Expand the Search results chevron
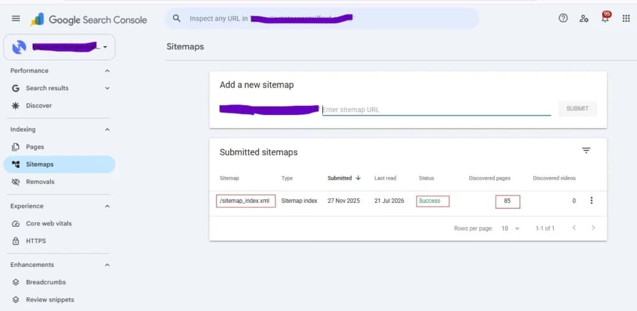This screenshot has height=311, width=637. [x=107, y=88]
